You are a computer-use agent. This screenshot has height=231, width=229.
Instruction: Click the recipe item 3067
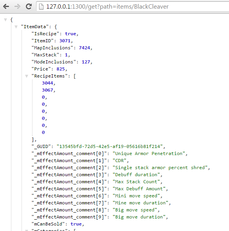point(47,90)
